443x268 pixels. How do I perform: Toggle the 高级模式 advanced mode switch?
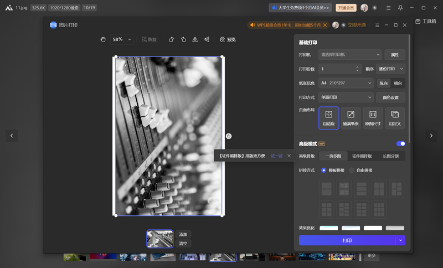[401, 144]
